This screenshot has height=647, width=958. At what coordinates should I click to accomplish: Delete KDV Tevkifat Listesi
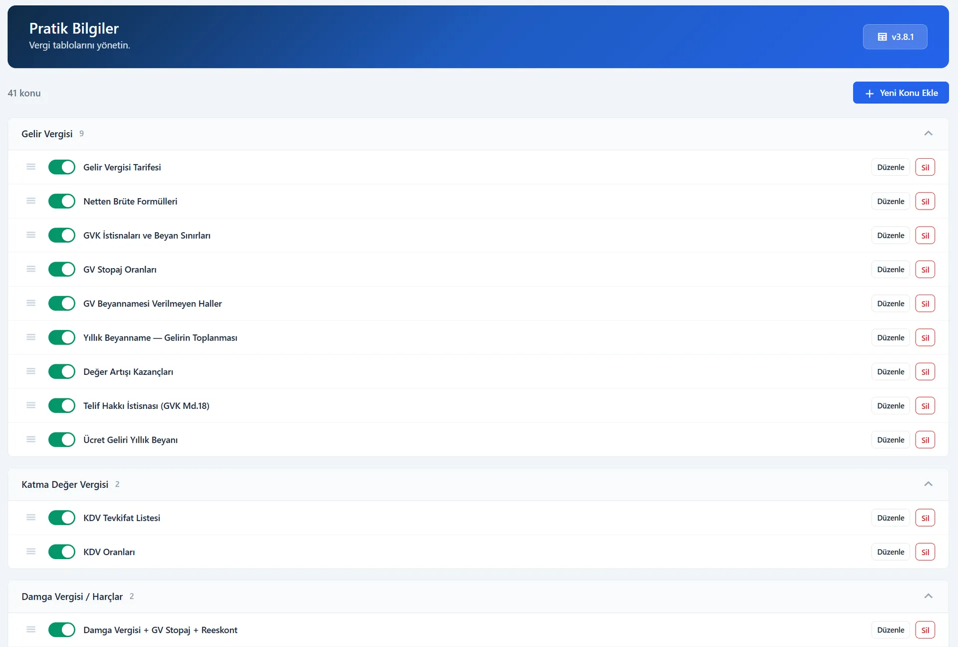click(x=925, y=518)
